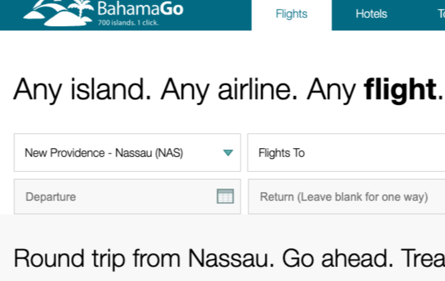The image size is (445, 281).
Task: Click the teal arrow in the origin selector
Action: pos(228,153)
